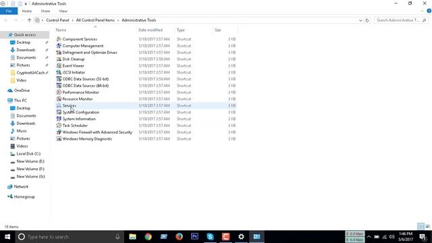Select ODBC Data Sources (64-bit) icon

[59, 86]
